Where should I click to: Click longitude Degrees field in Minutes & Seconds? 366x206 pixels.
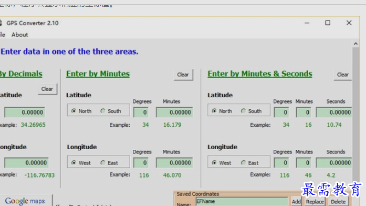pyautogui.click(x=281, y=163)
